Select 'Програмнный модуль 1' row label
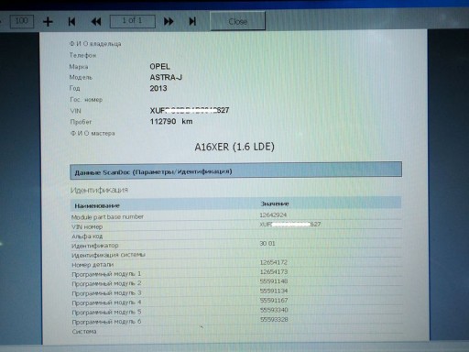 point(106,274)
